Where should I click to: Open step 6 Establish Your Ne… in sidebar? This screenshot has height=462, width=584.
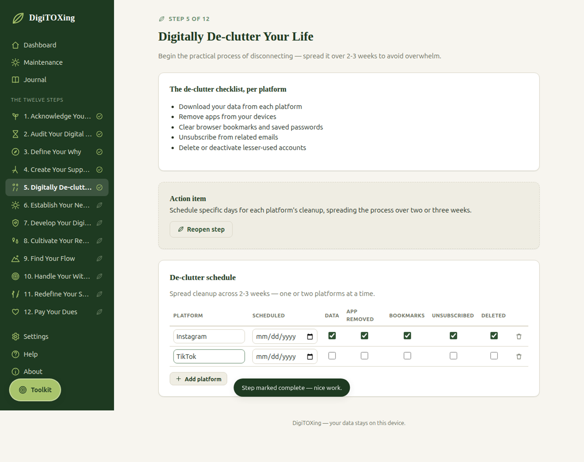pos(57,205)
